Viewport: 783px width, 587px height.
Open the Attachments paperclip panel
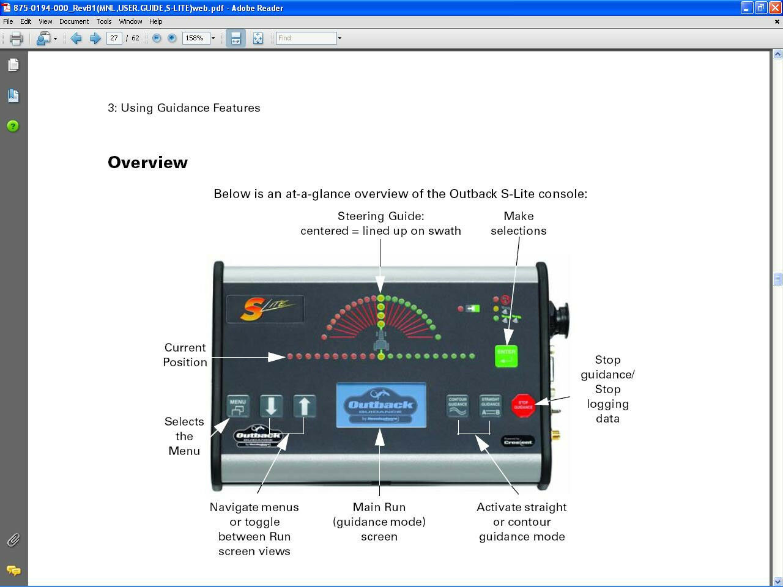coord(13,540)
